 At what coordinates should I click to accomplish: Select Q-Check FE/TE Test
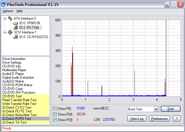[25, 111]
